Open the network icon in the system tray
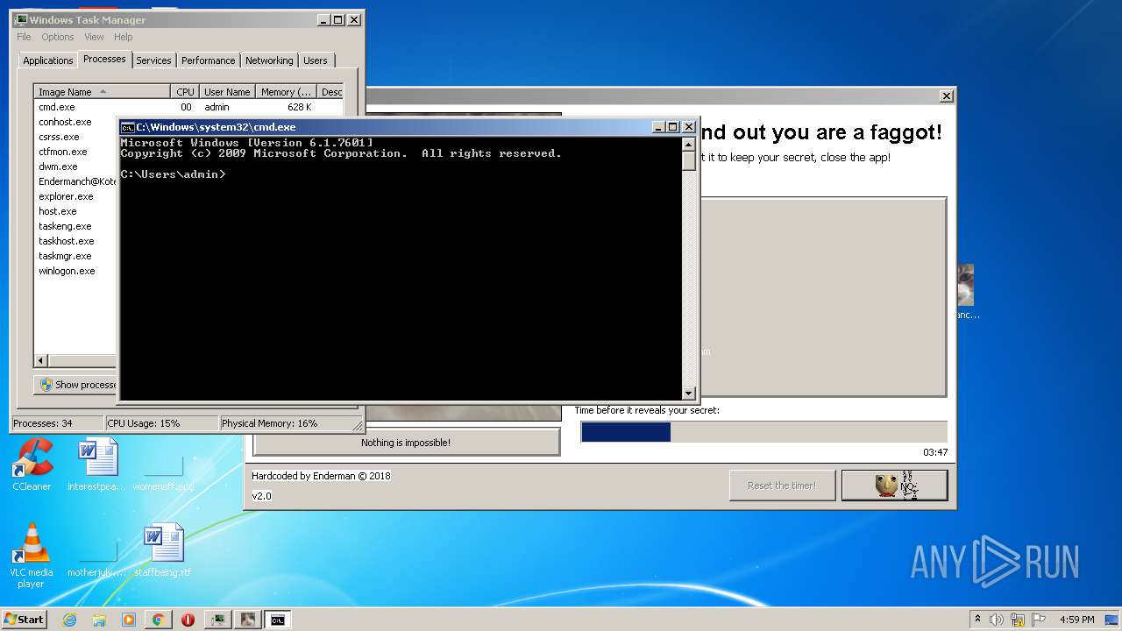This screenshot has width=1122, height=631. pyautogui.click(x=1018, y=620)
